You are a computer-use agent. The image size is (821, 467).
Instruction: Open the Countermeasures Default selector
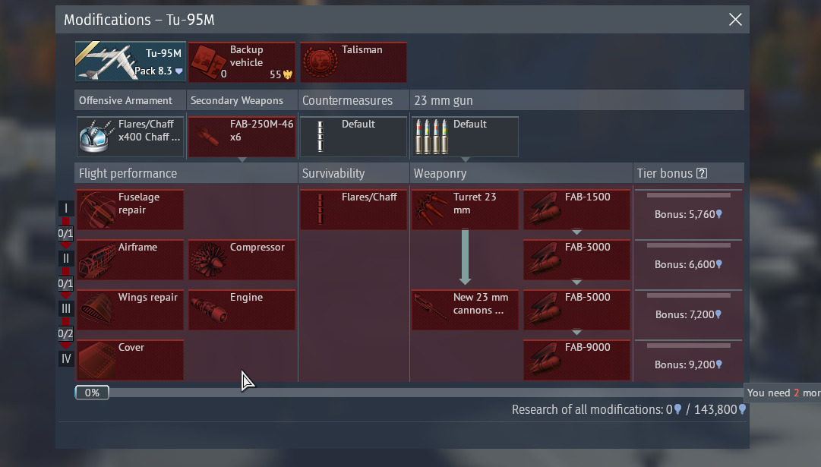coord(353,137)
